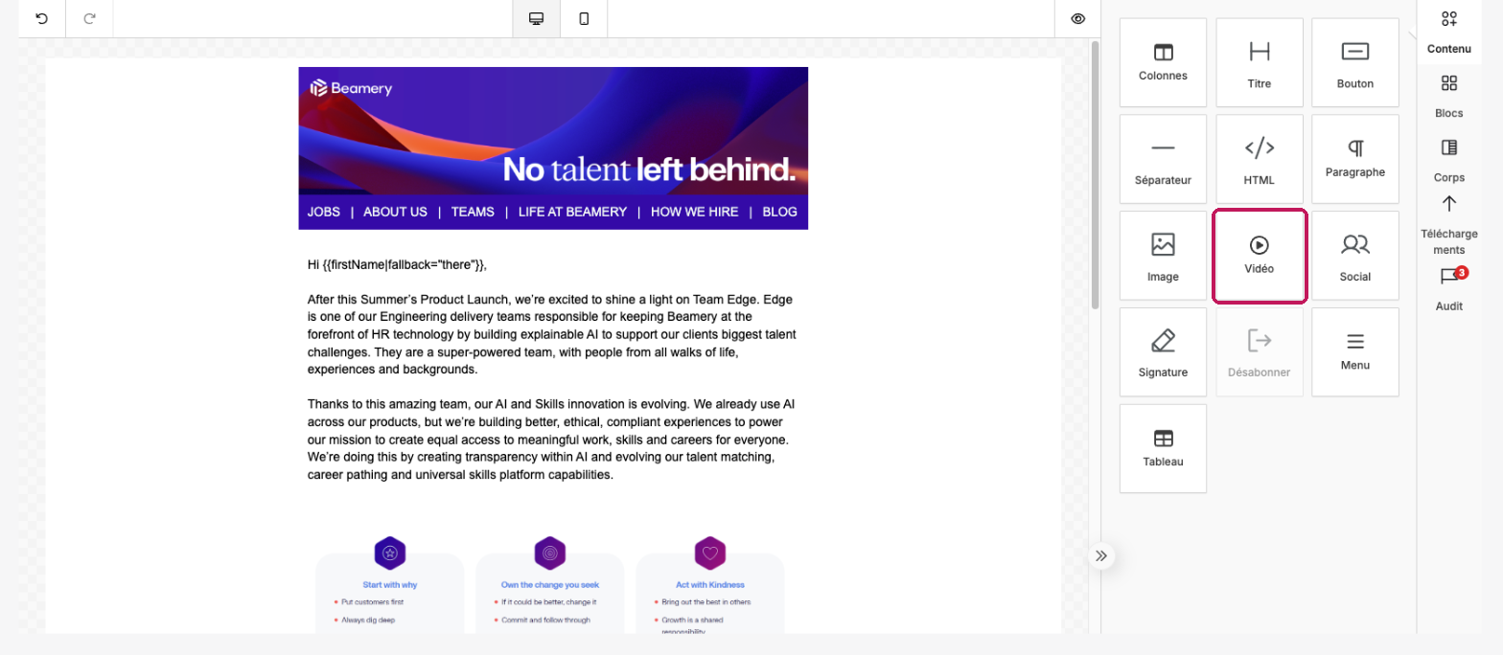Collapse the side panel with double chevron

coord(1101,555)
